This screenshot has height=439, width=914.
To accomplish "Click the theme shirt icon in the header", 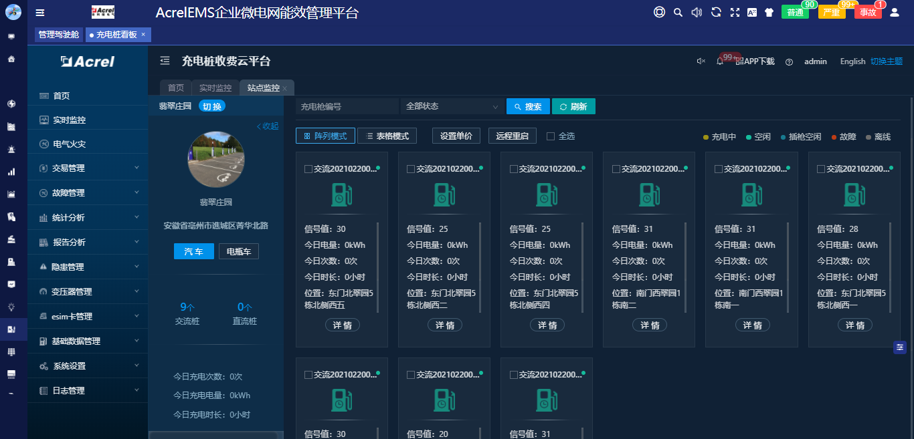I will [768, 12].
